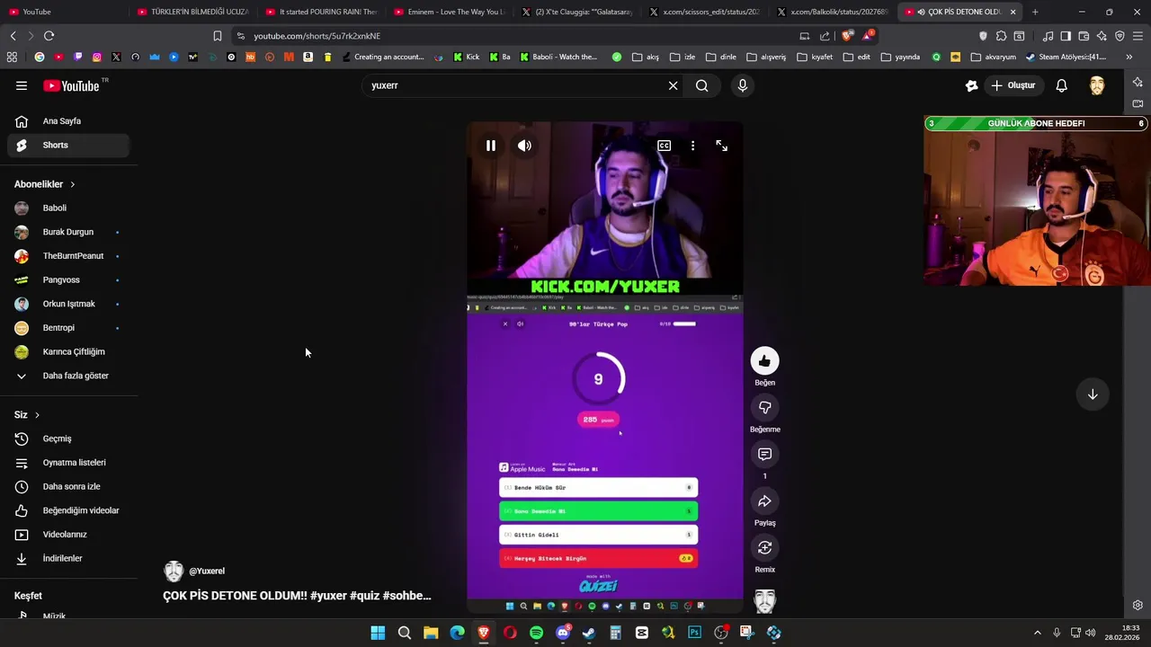The image size is (1151, 647).
Task: Open Beğendiğim videolar liked videos
Action: [69, 510]
